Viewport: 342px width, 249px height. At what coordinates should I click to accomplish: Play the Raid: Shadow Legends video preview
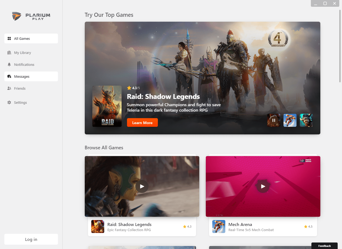(x=142, y=186)
